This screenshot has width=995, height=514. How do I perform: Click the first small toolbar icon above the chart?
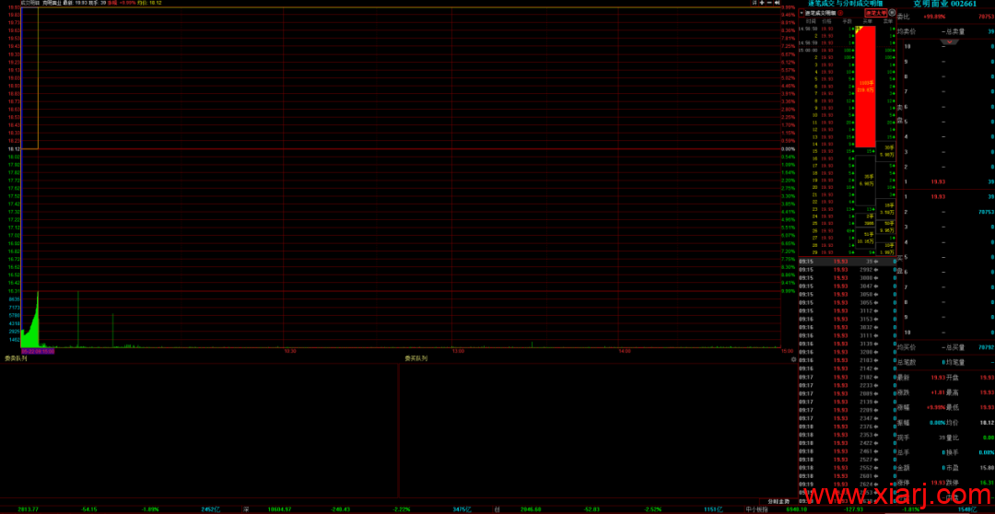pos(755,3)
